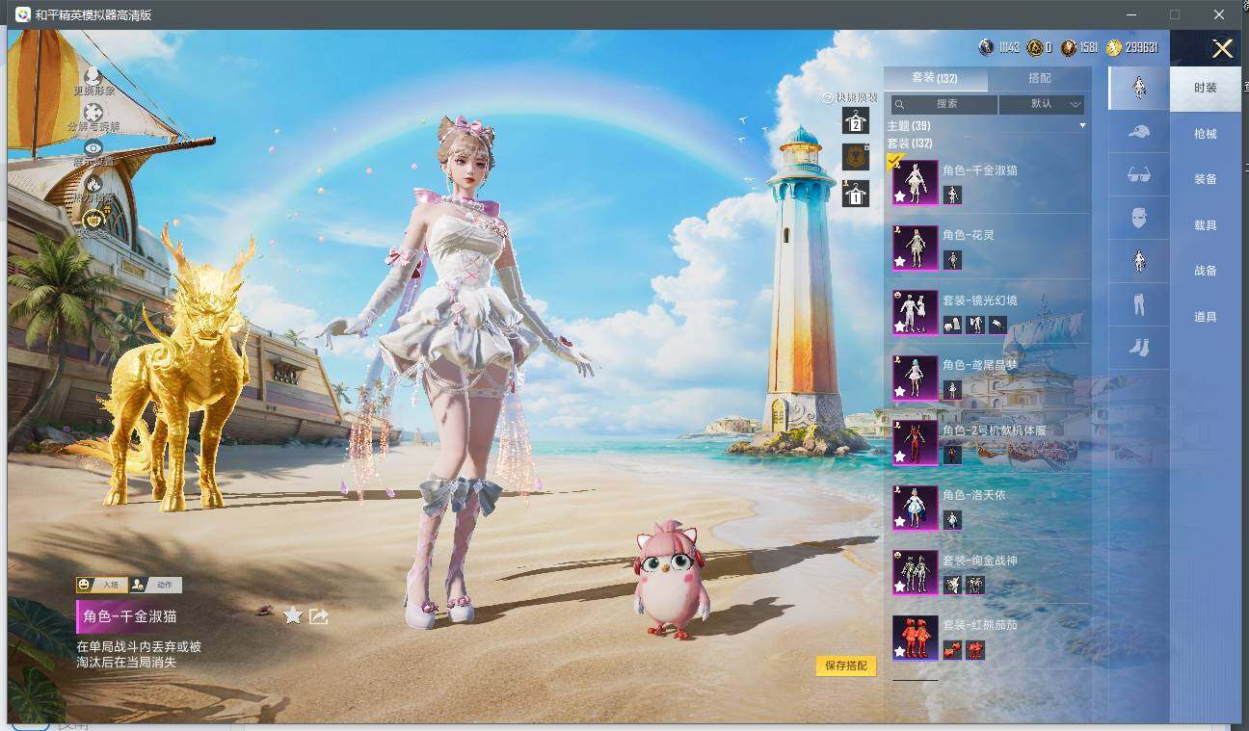This screenshot has height=731, width=1249.
Task: Save outfit with 保存搭配 button
Action: 846,666
